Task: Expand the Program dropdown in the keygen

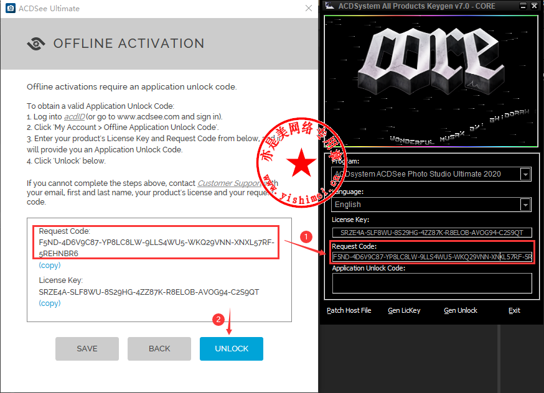Action: tap(525, 174)
